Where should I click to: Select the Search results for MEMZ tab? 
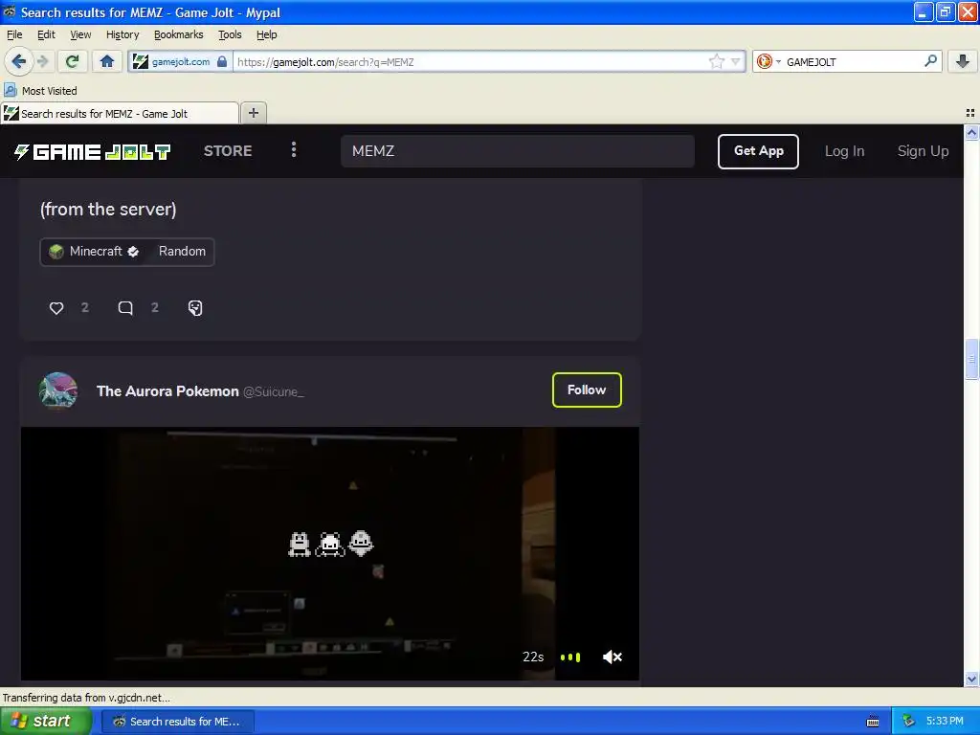point(120,113)
